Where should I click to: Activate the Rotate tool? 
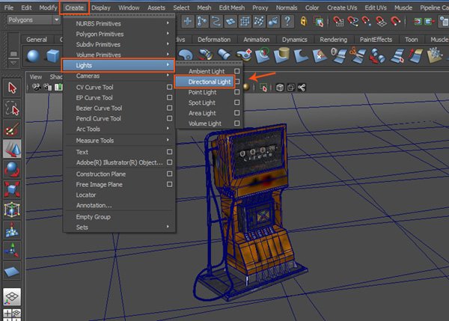click(x=12, y=169)
